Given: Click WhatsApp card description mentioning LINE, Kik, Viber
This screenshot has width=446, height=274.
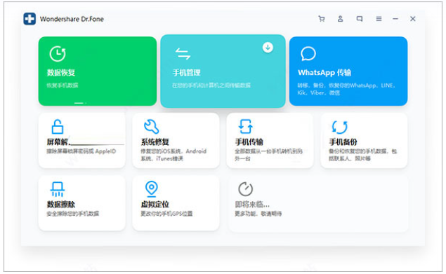Looking at the screenshot, I should click(x=346, y=89).
